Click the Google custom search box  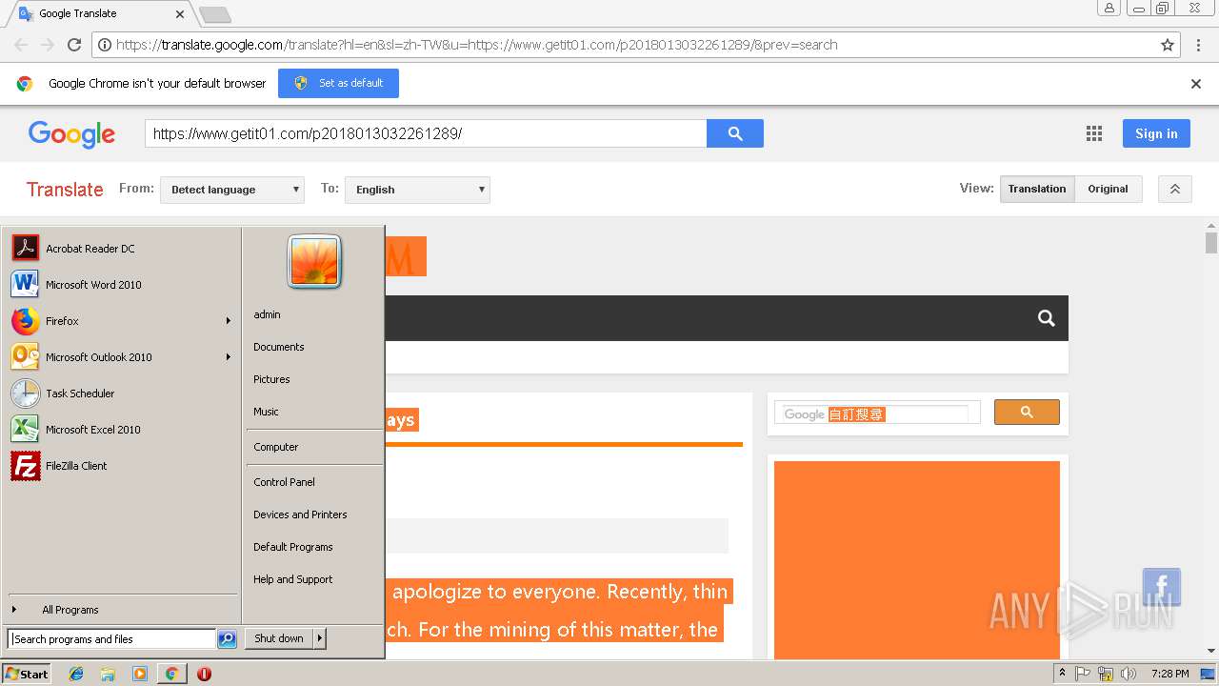[877, 414]
